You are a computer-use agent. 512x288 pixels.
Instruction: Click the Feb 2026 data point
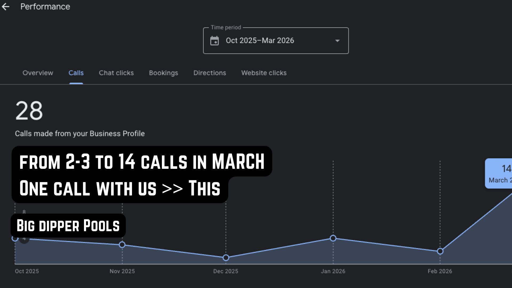[440, 251]
